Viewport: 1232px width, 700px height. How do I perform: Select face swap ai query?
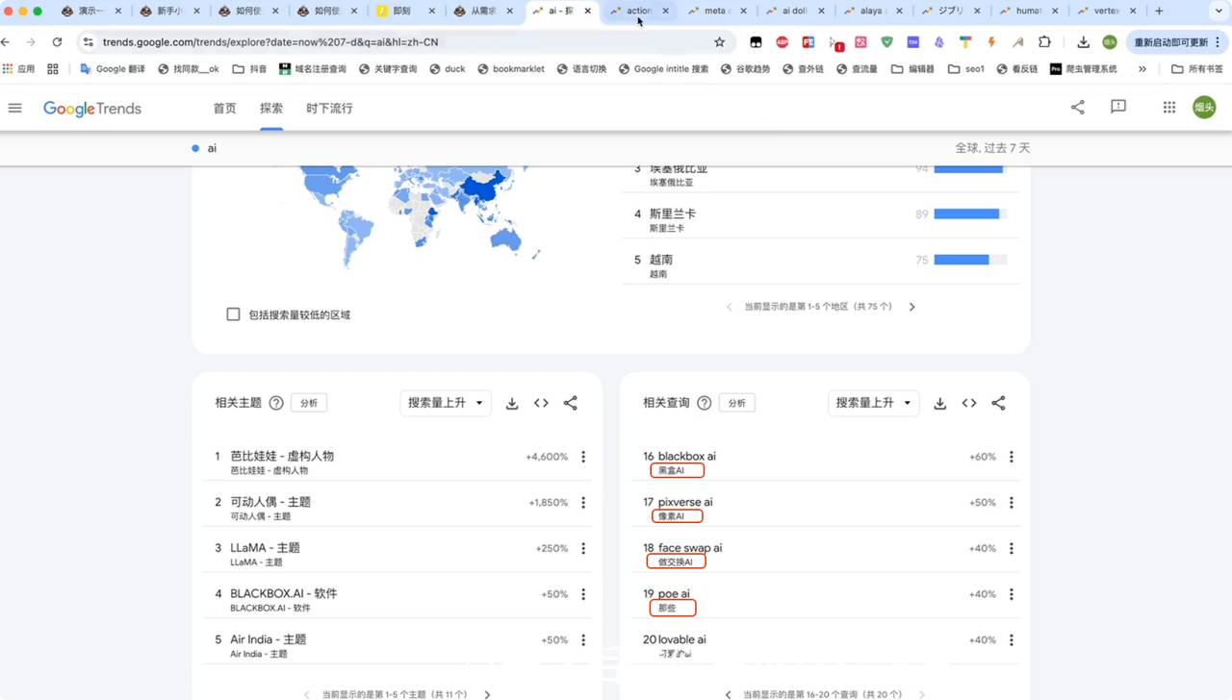coord(690,548)
